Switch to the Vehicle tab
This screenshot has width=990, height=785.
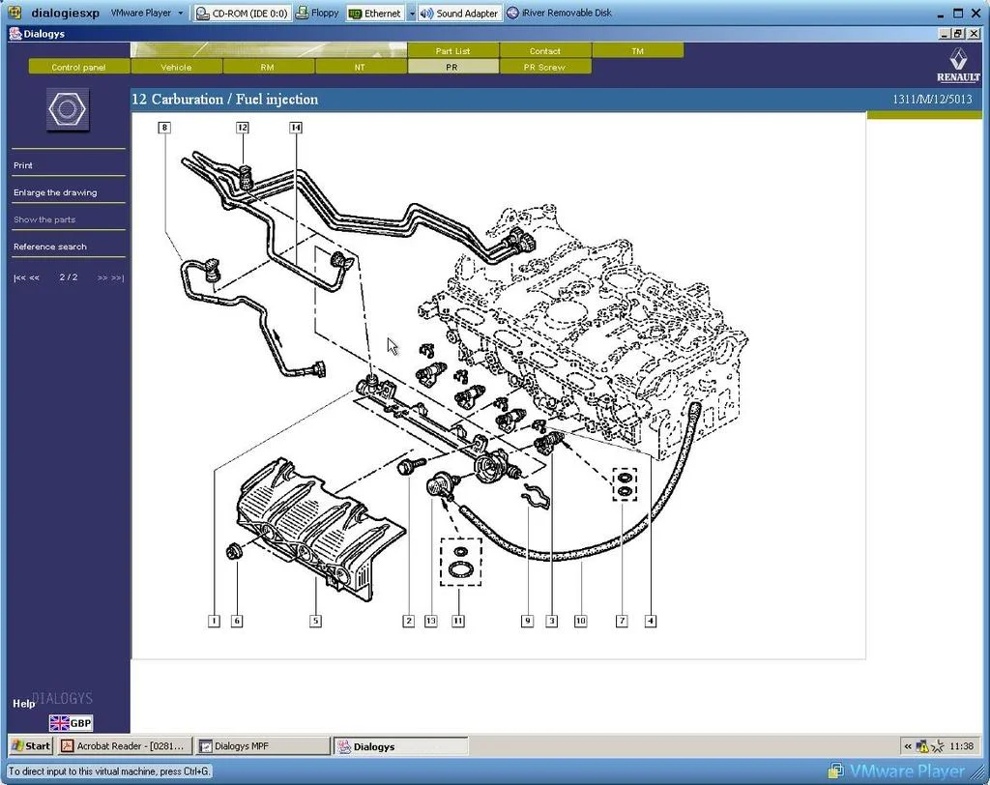click(x=176, y=67)
